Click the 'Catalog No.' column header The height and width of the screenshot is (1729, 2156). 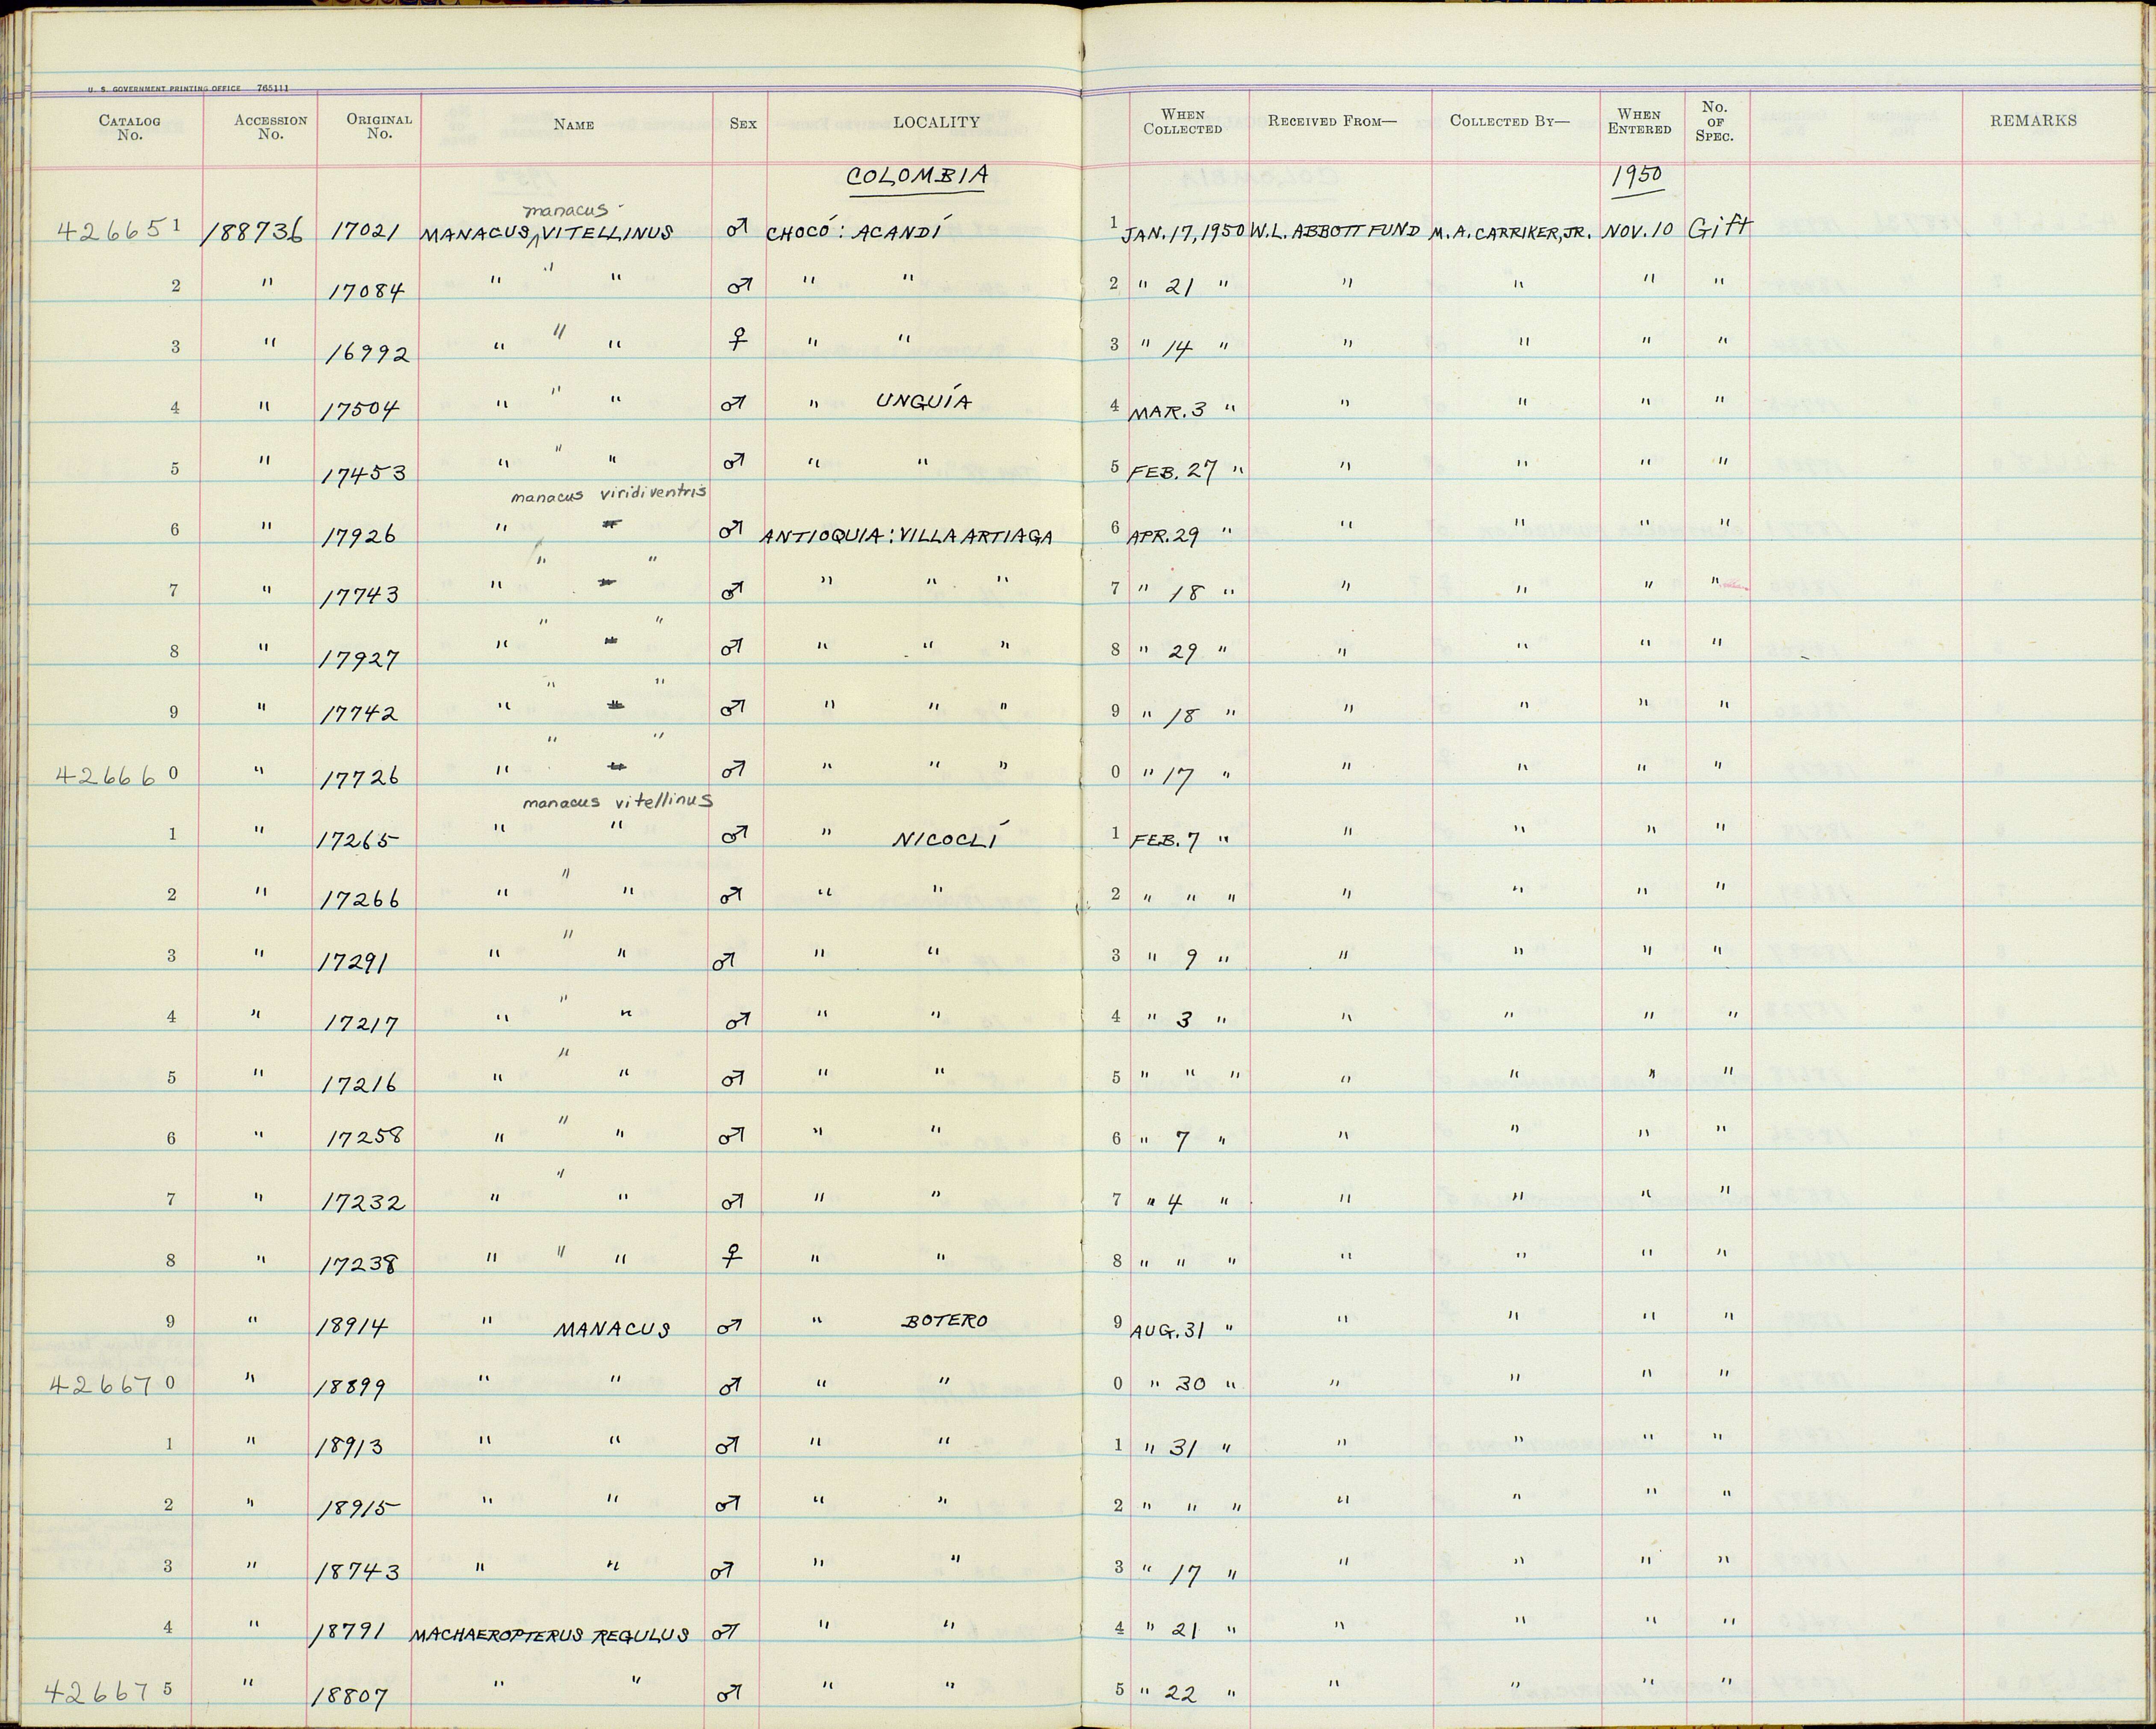coord(130,128)
